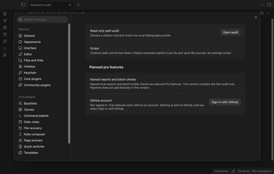Click the bottom list-style ribbon icon

click(5, 55)
